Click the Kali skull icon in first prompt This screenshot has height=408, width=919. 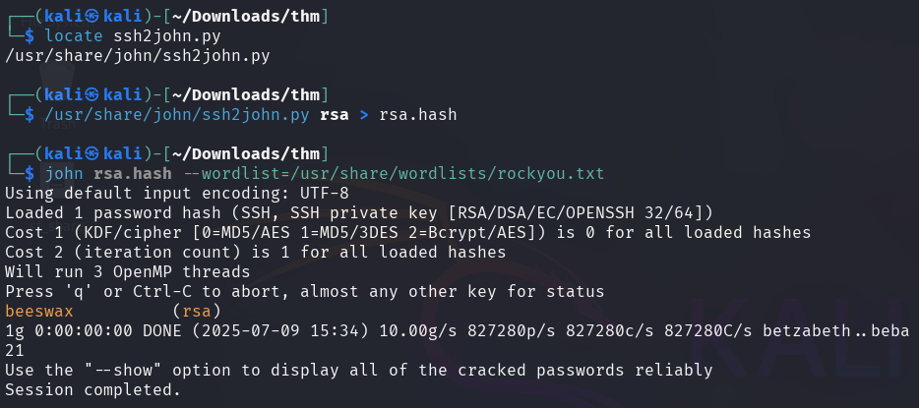pos(92,17)
